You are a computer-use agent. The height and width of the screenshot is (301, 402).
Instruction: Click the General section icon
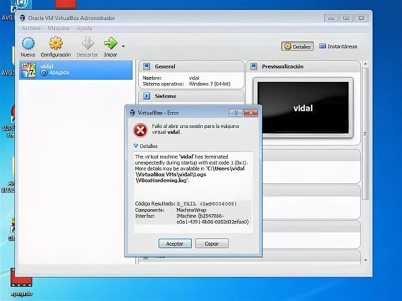(x=147, y=66)
